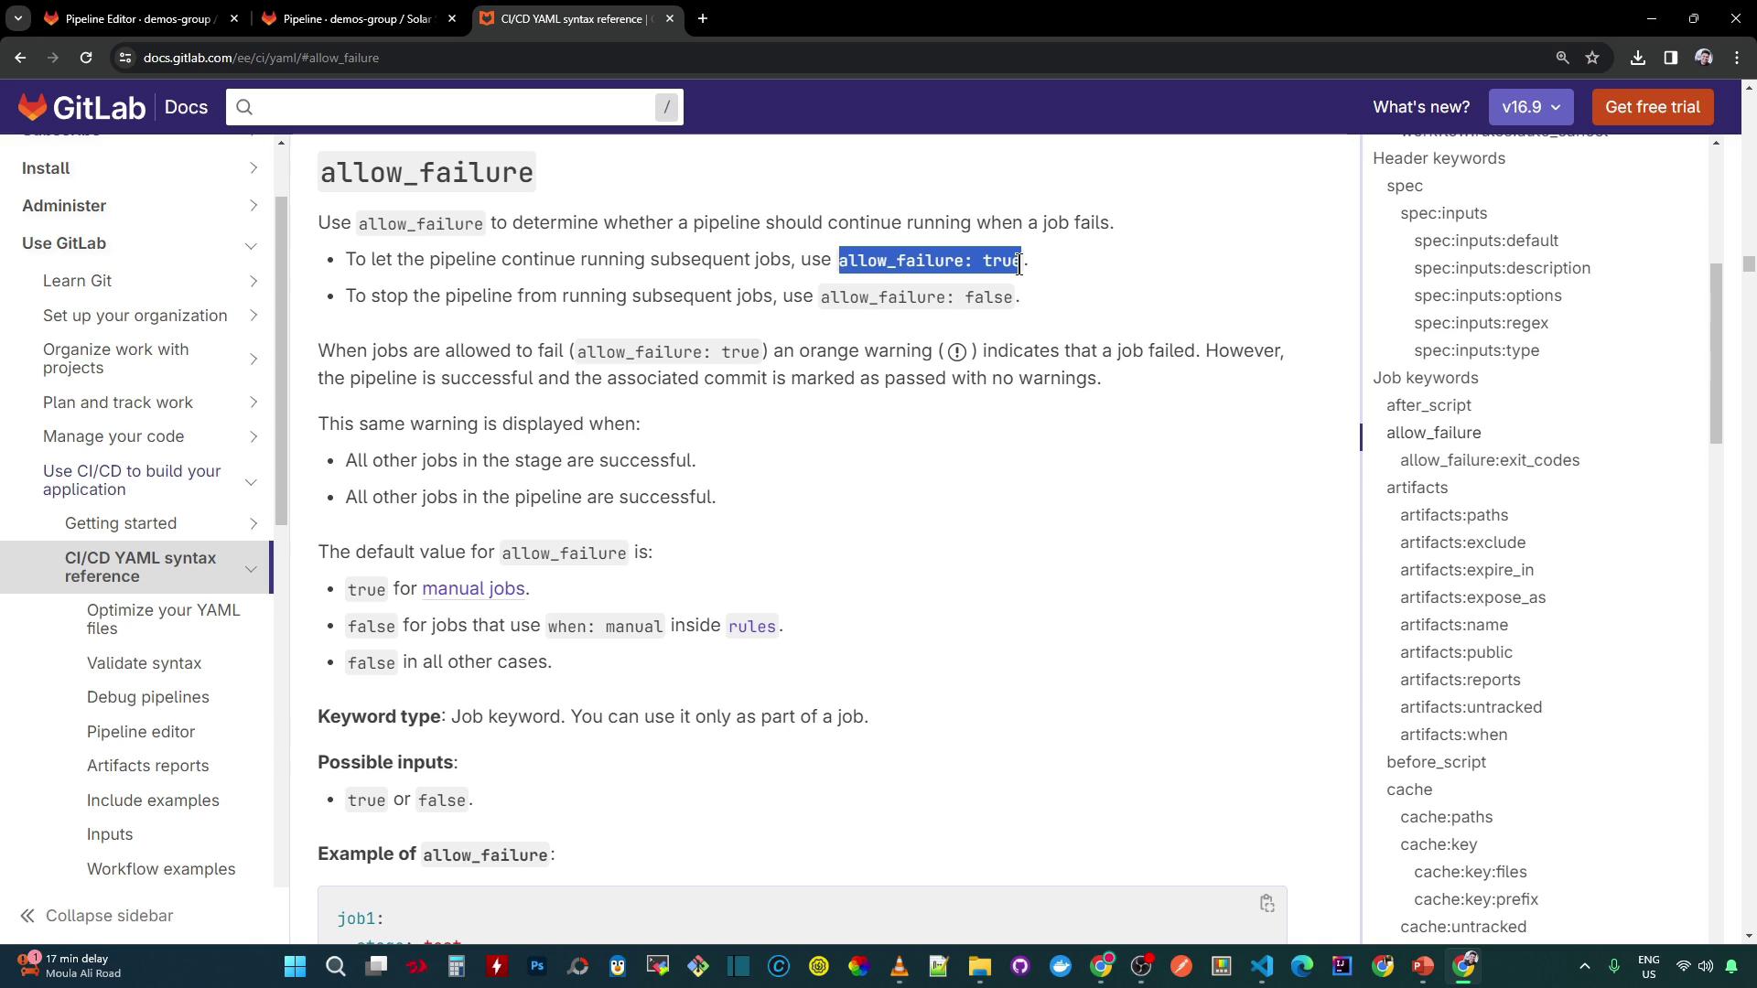Open the browser side panel icon
The image size is (1757, 988).
click(1670, 58)
